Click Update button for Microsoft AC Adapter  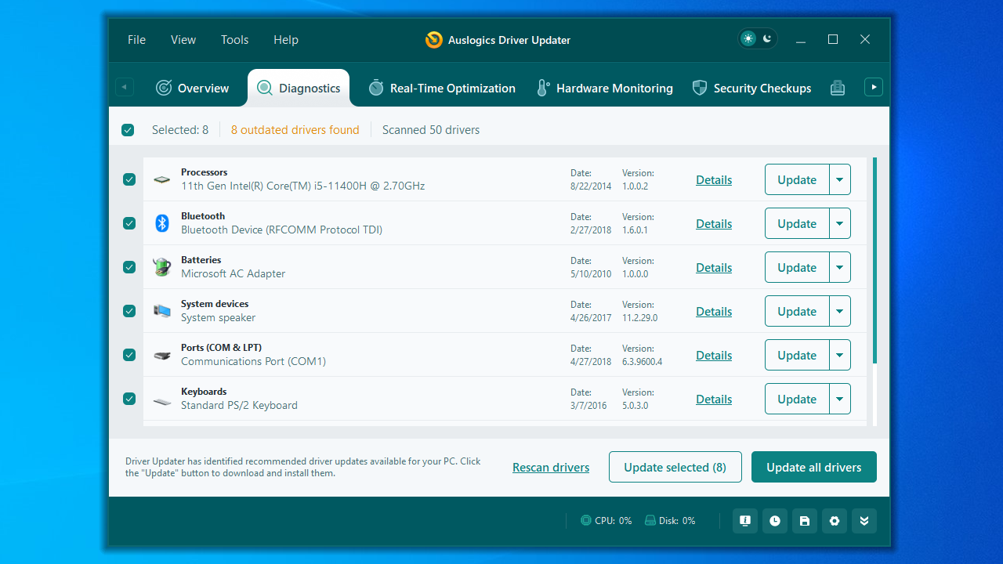point(797,267)
